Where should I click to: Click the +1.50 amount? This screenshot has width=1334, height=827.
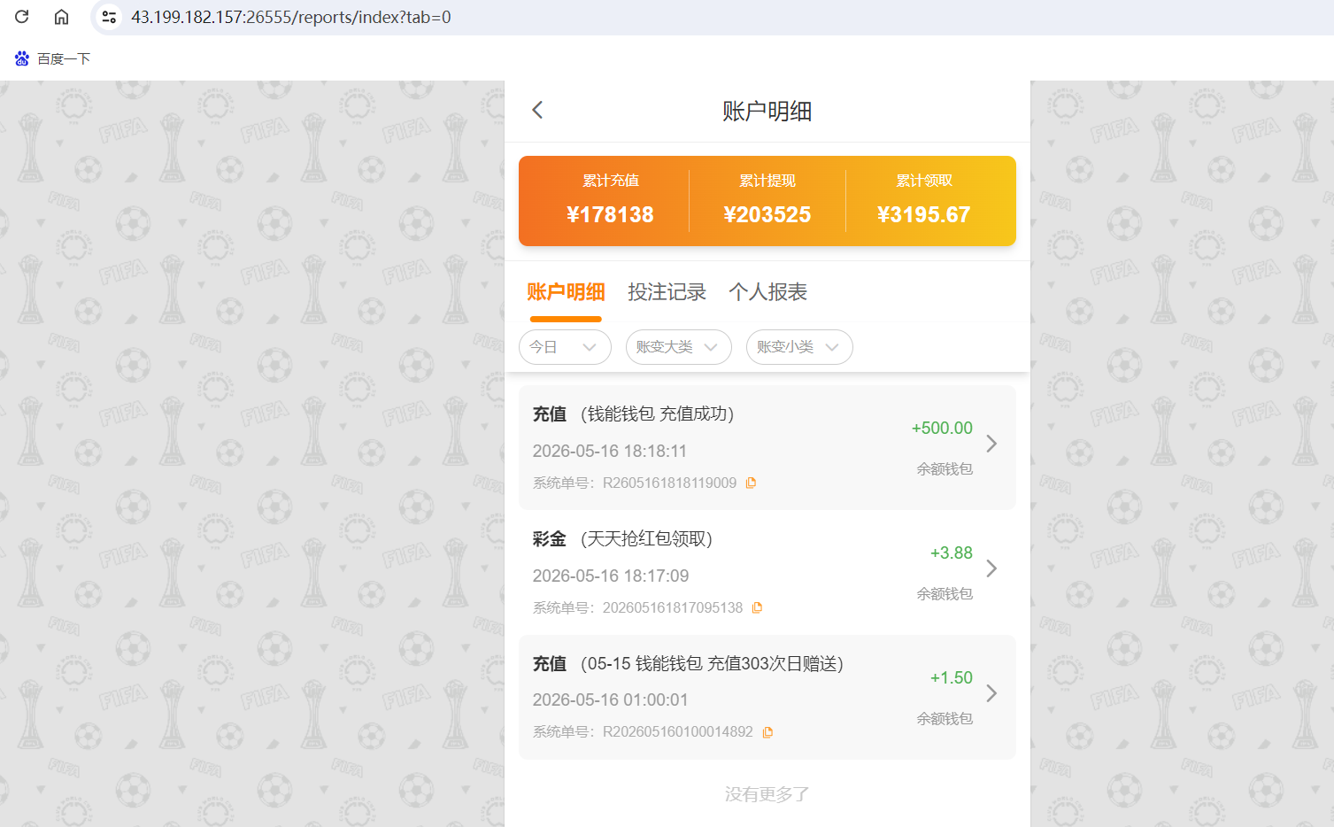[x=952, y=677]
